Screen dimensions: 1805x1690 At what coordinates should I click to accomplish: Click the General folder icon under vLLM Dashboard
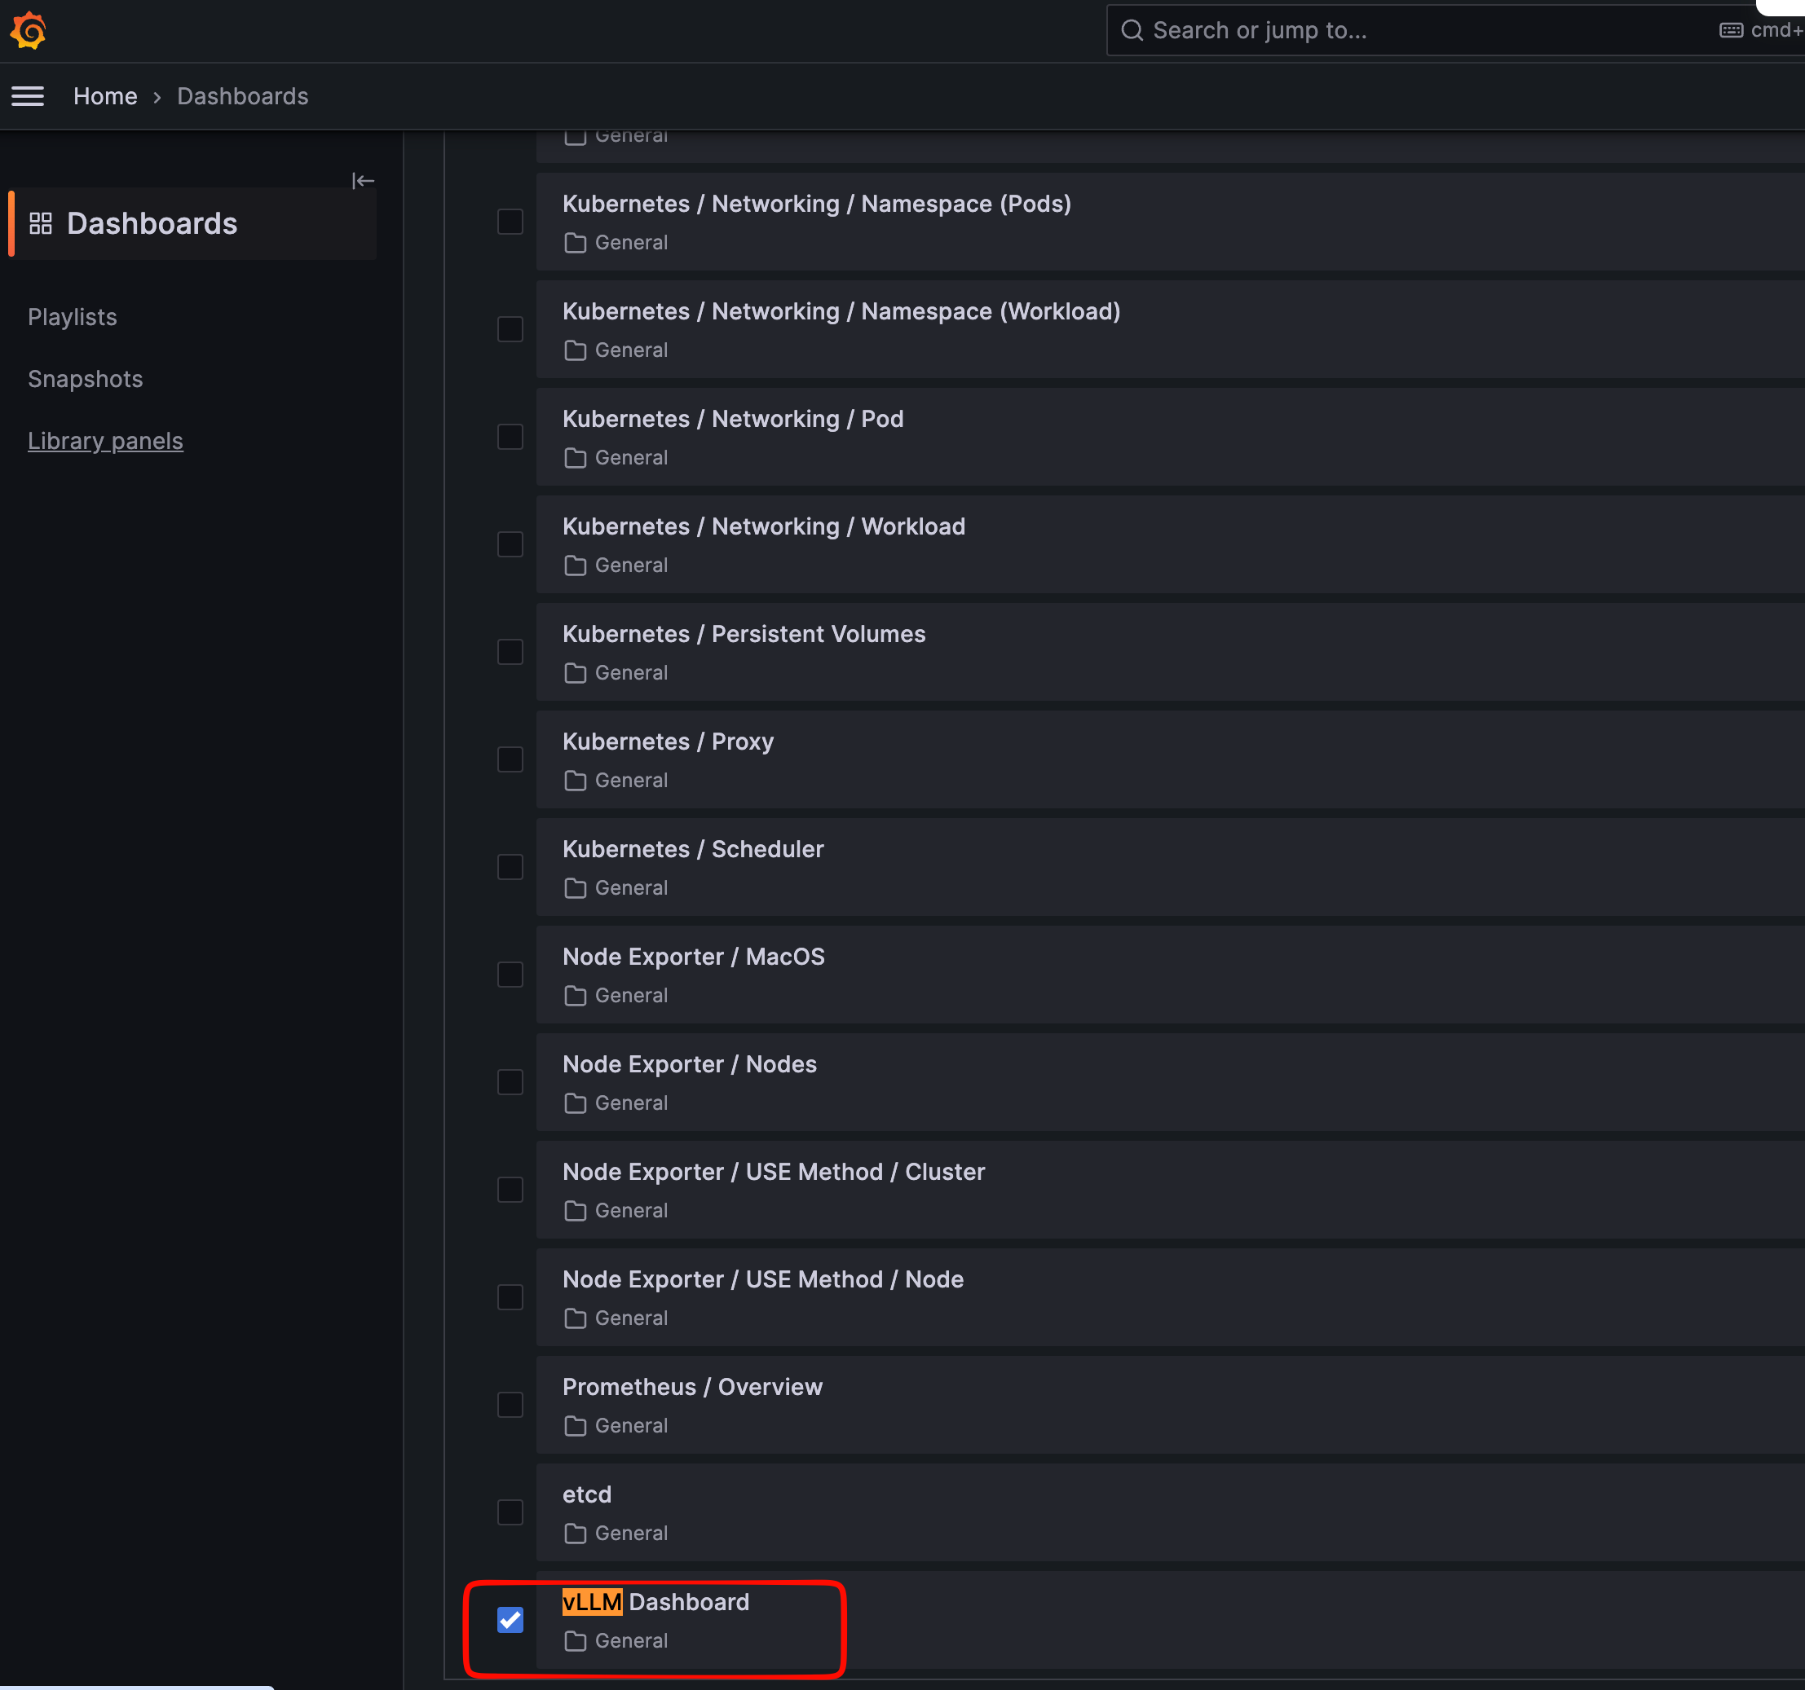pyautogui.click(x=575, y=1641)
